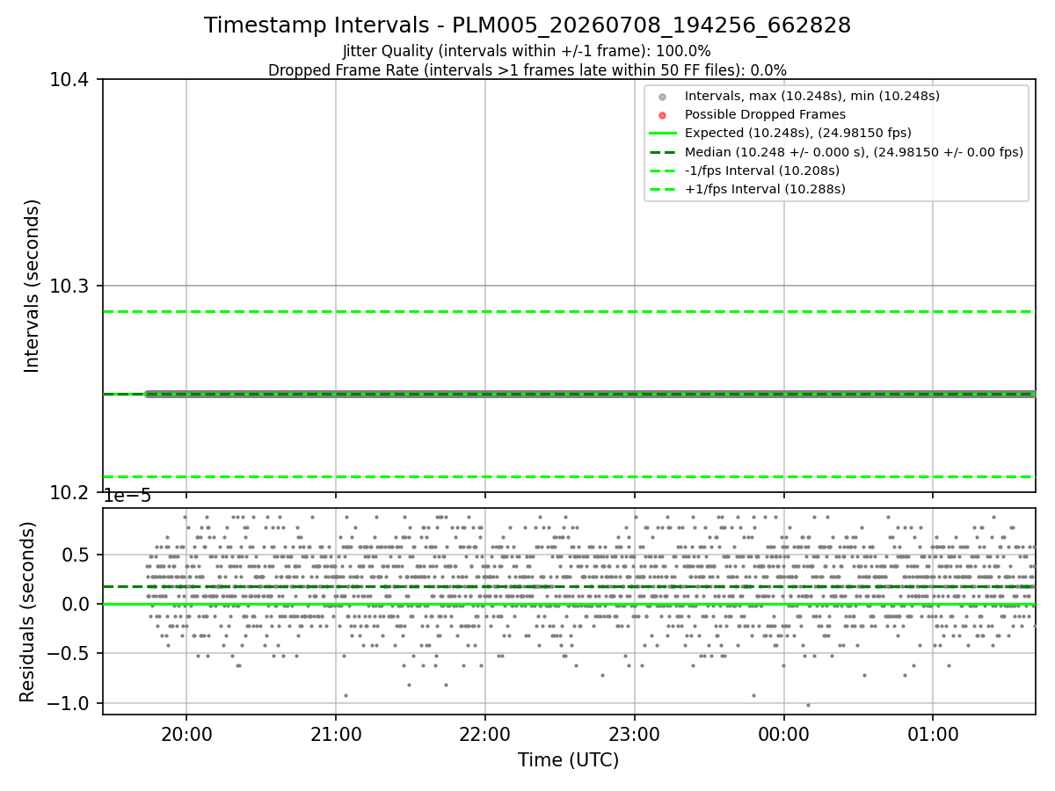Image resolution: width=1055 pixels, height=791 pixels.
Task: Click the gray Intervals legend marker
Action: click(663, 96)
